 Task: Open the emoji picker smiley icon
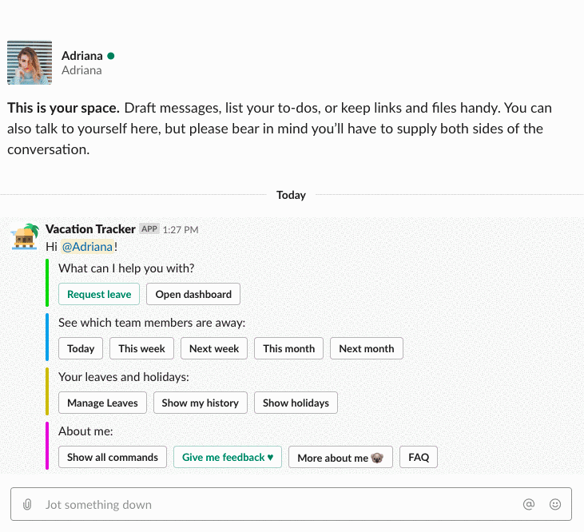555,504
